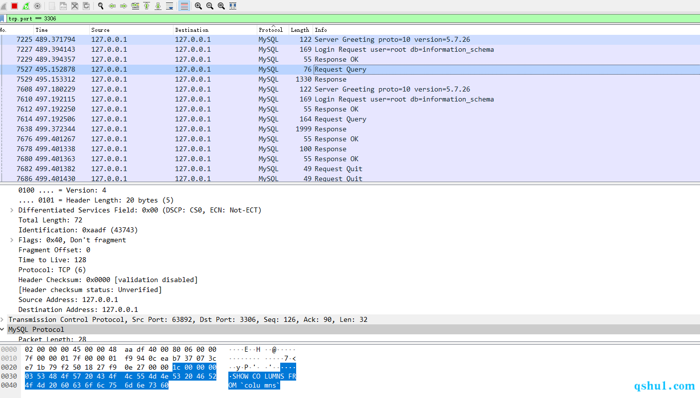Select Destination Address: 127.0.0.1 field

pos(78,309)
